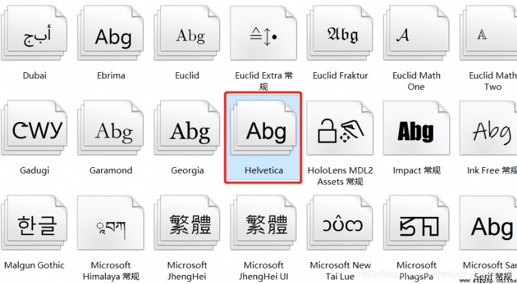The width and height of the screenshot is (517, 284).
Task: Open the Garamond font icon
Action: (x=111, y=128)
